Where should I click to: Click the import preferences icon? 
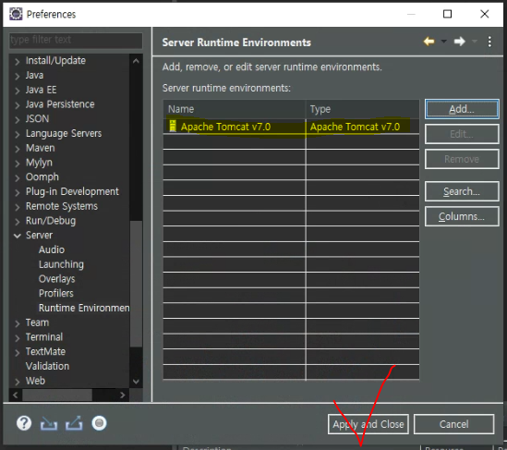pos(49,423)
